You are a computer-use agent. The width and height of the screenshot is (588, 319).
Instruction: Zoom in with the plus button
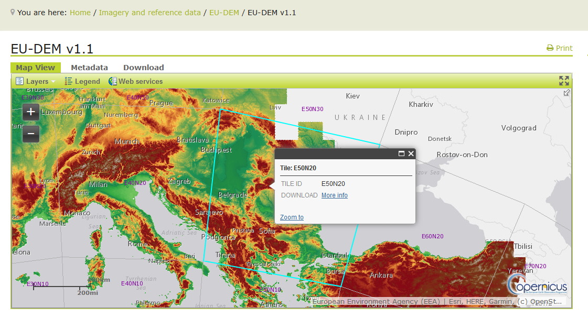[x=30, y=112]
